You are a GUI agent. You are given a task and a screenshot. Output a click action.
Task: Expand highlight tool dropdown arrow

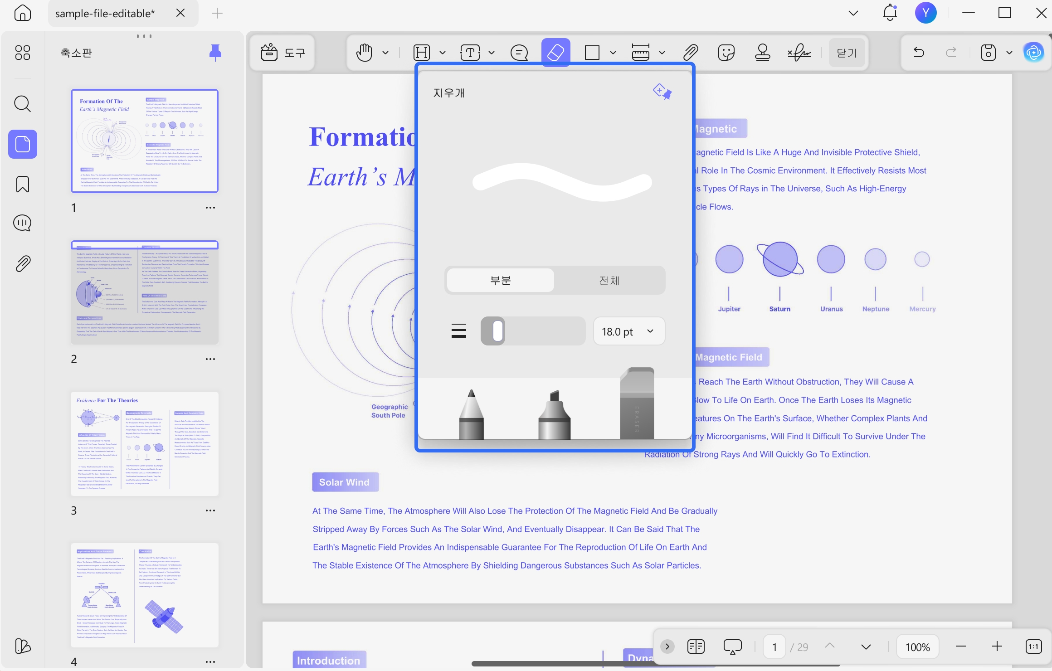[x=443, y=53]
